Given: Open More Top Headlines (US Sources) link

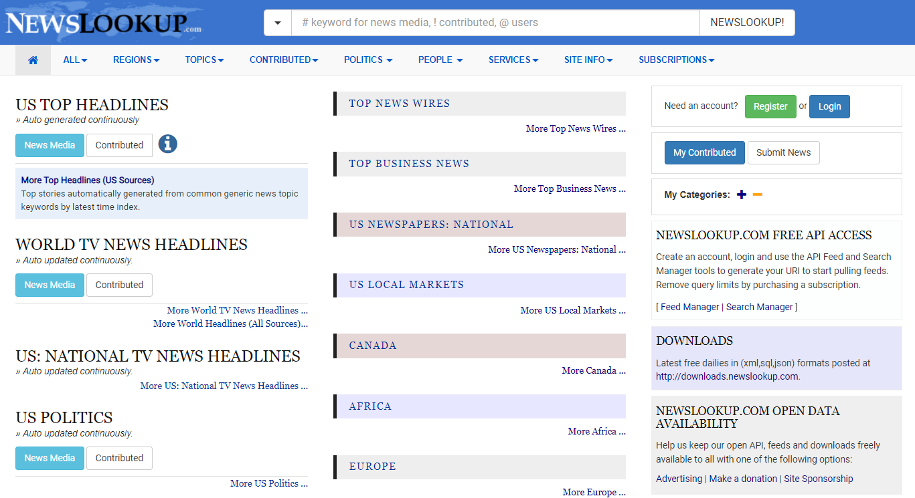Looking at the screenshot, I should coord(88,180).
